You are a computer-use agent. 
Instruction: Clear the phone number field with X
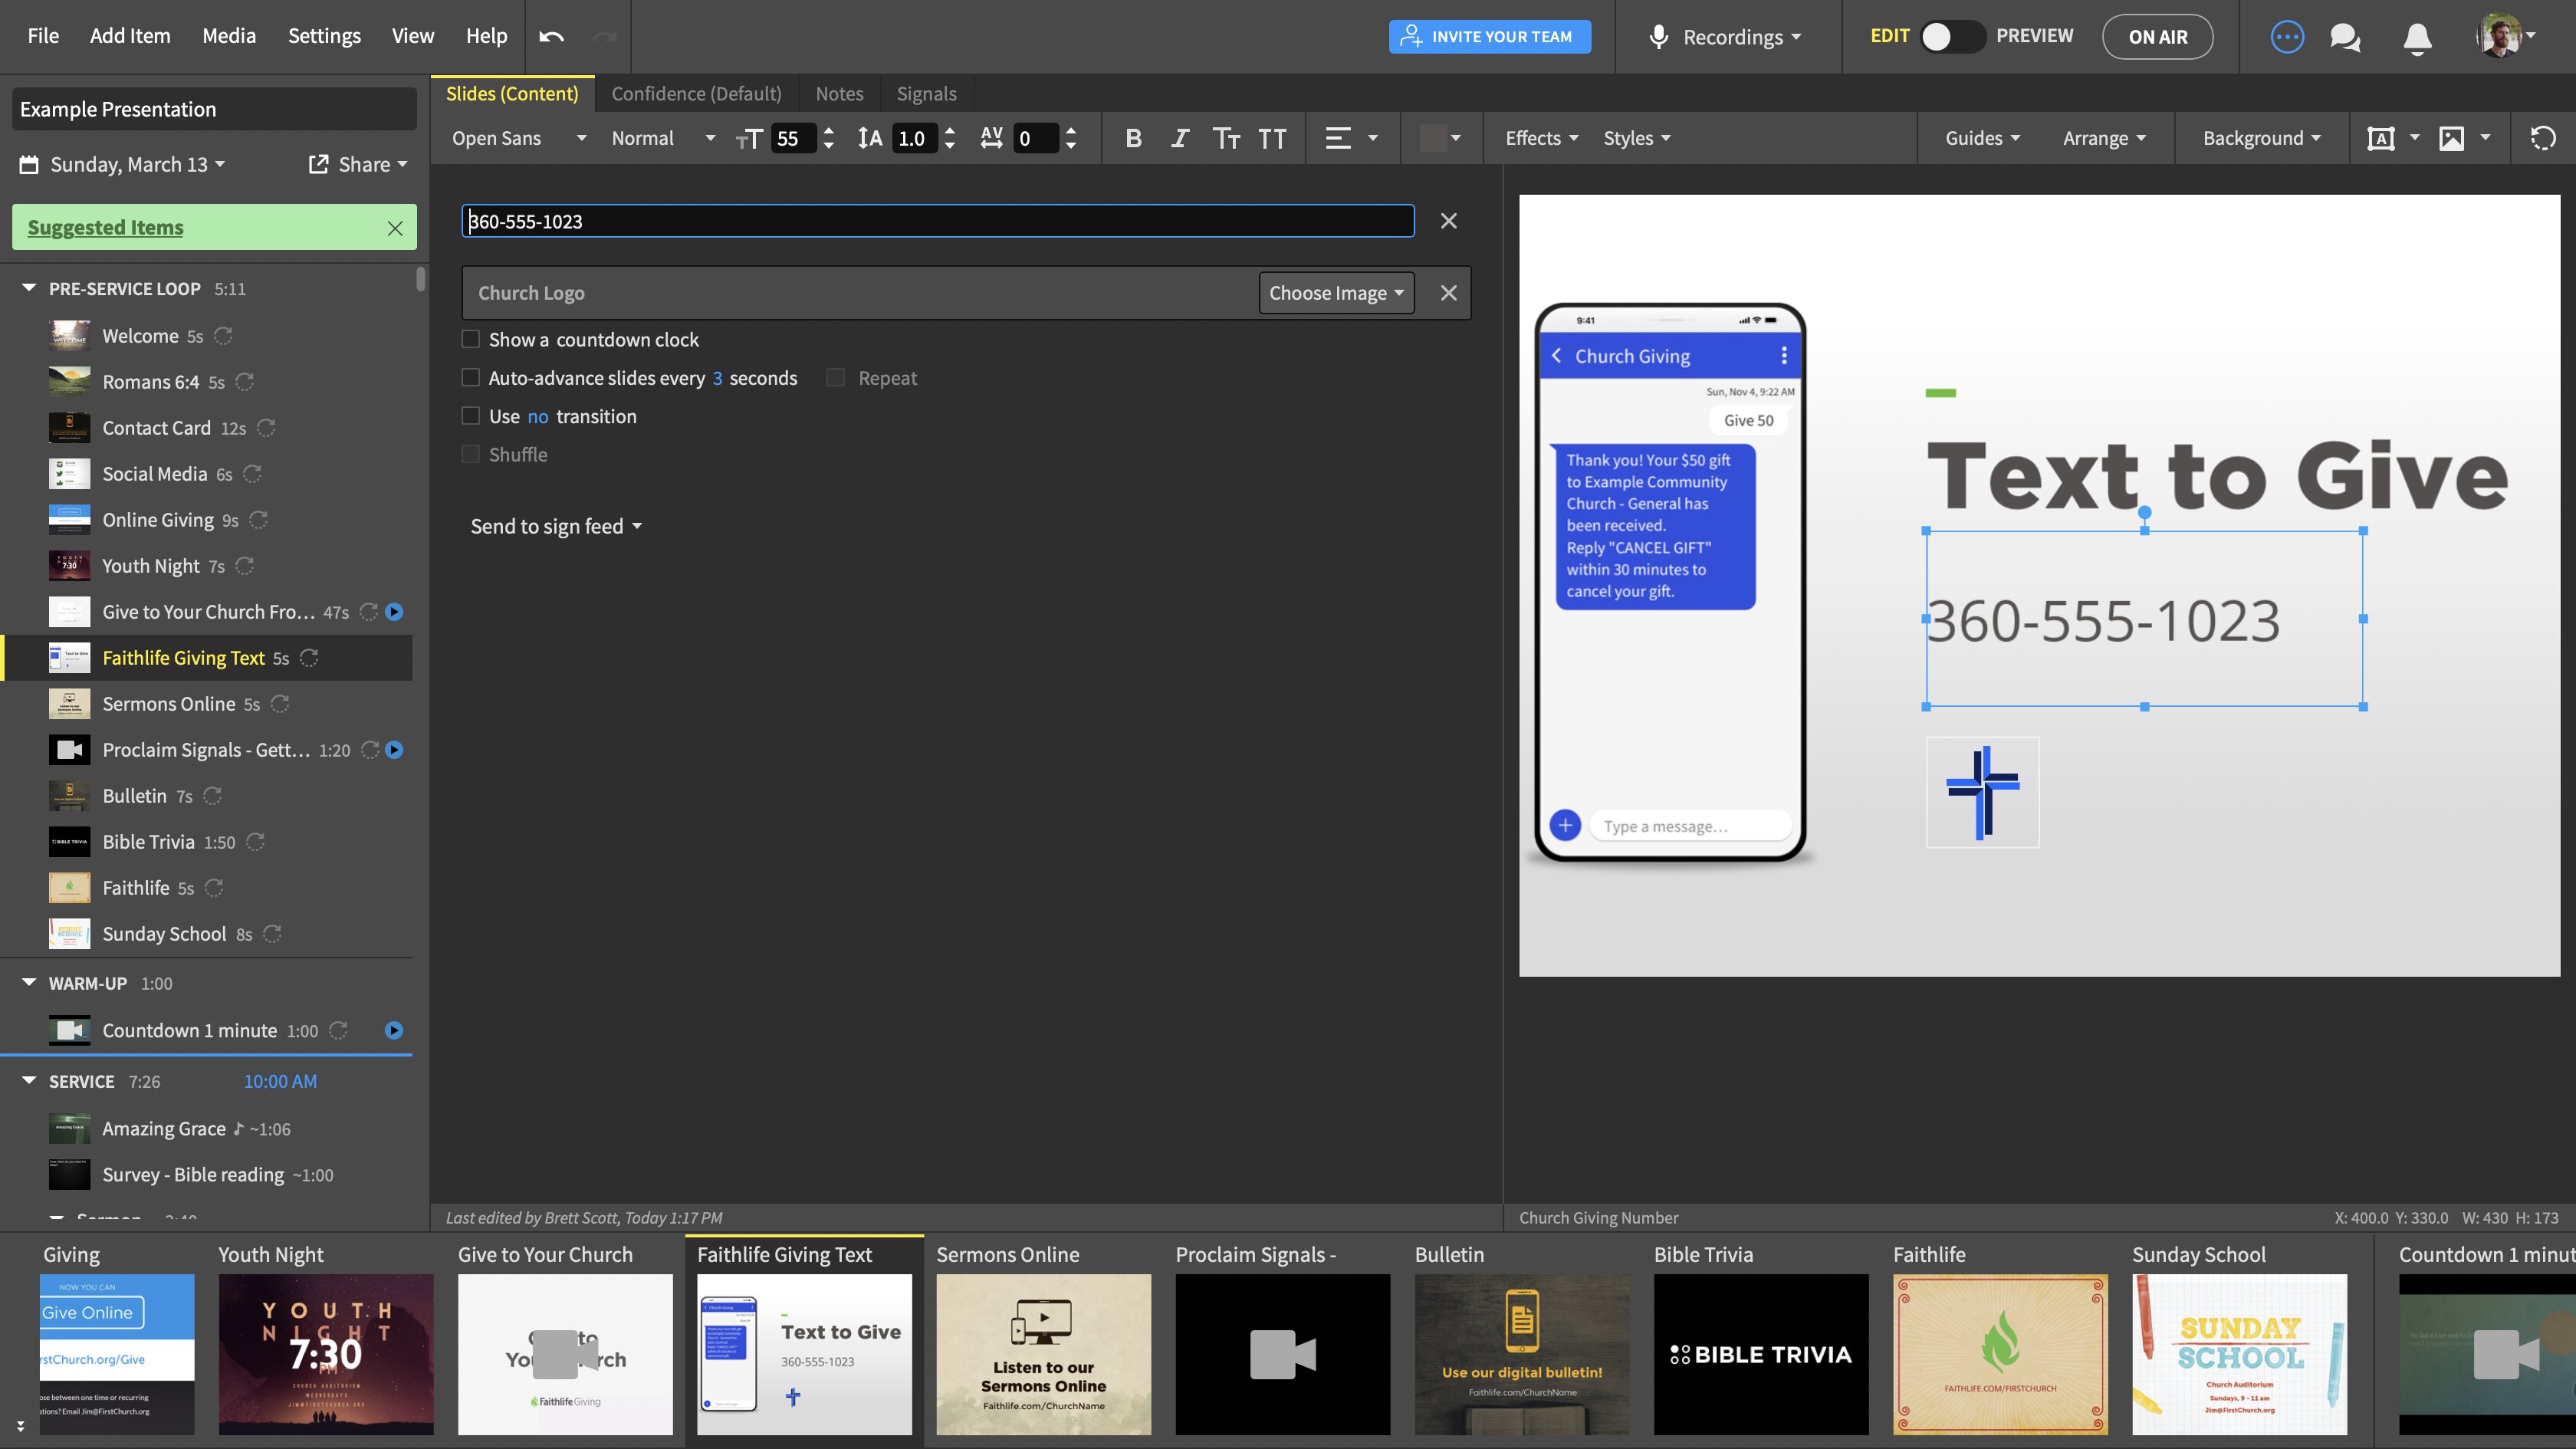(1448, 221)
